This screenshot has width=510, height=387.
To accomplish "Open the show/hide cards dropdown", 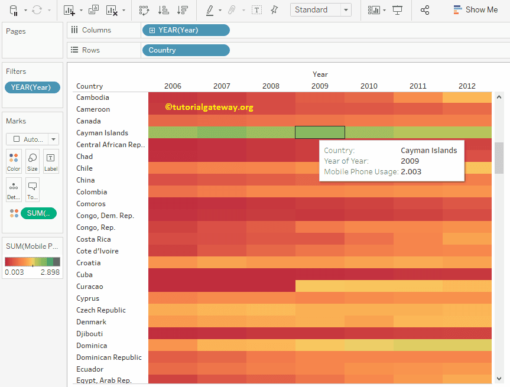I will click(x=374, y=10).
